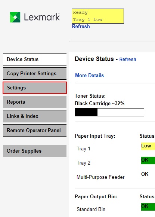The height and width of the screenshot is (217, 155).
Task: Click the Lexmark wordmark text
Action: coord(42,17)
